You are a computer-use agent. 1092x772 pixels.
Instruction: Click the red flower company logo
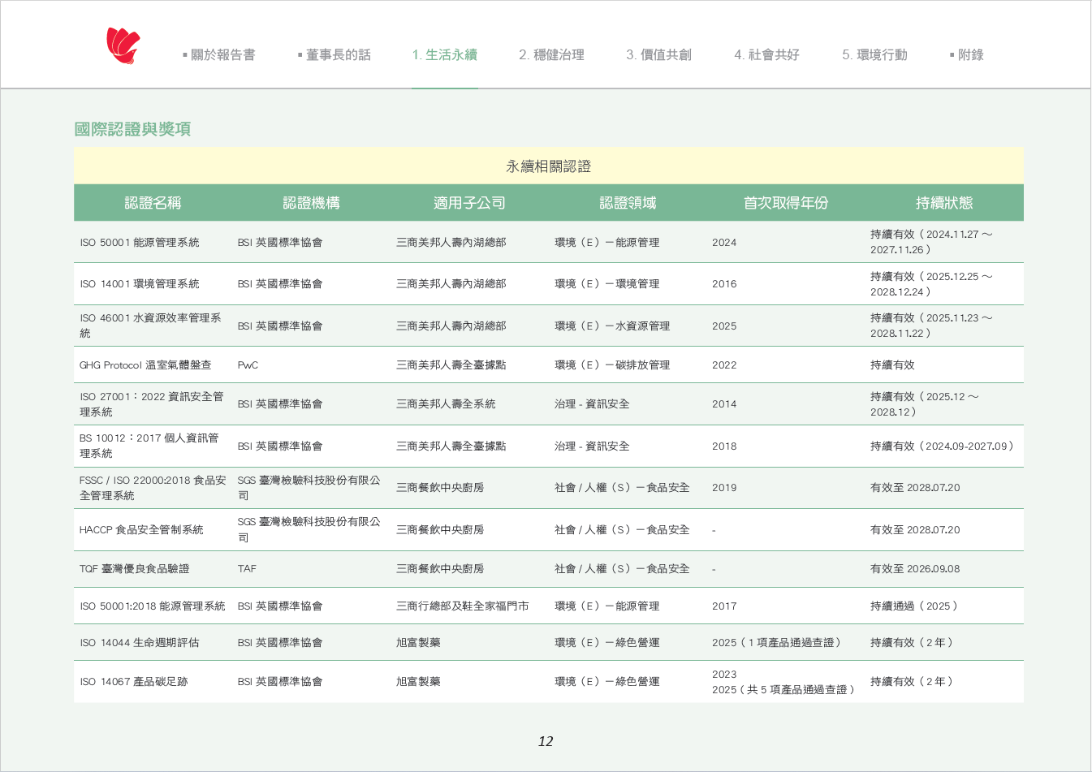coord(123,45)
